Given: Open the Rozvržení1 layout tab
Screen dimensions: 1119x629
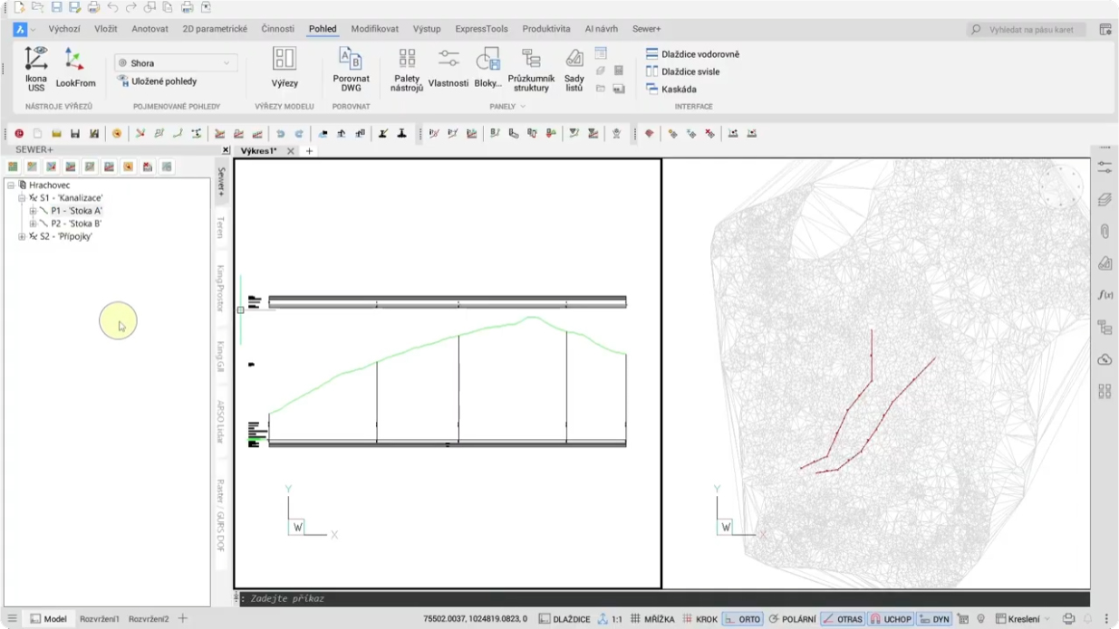Looking at the screenshot, I should click(100, 619).
